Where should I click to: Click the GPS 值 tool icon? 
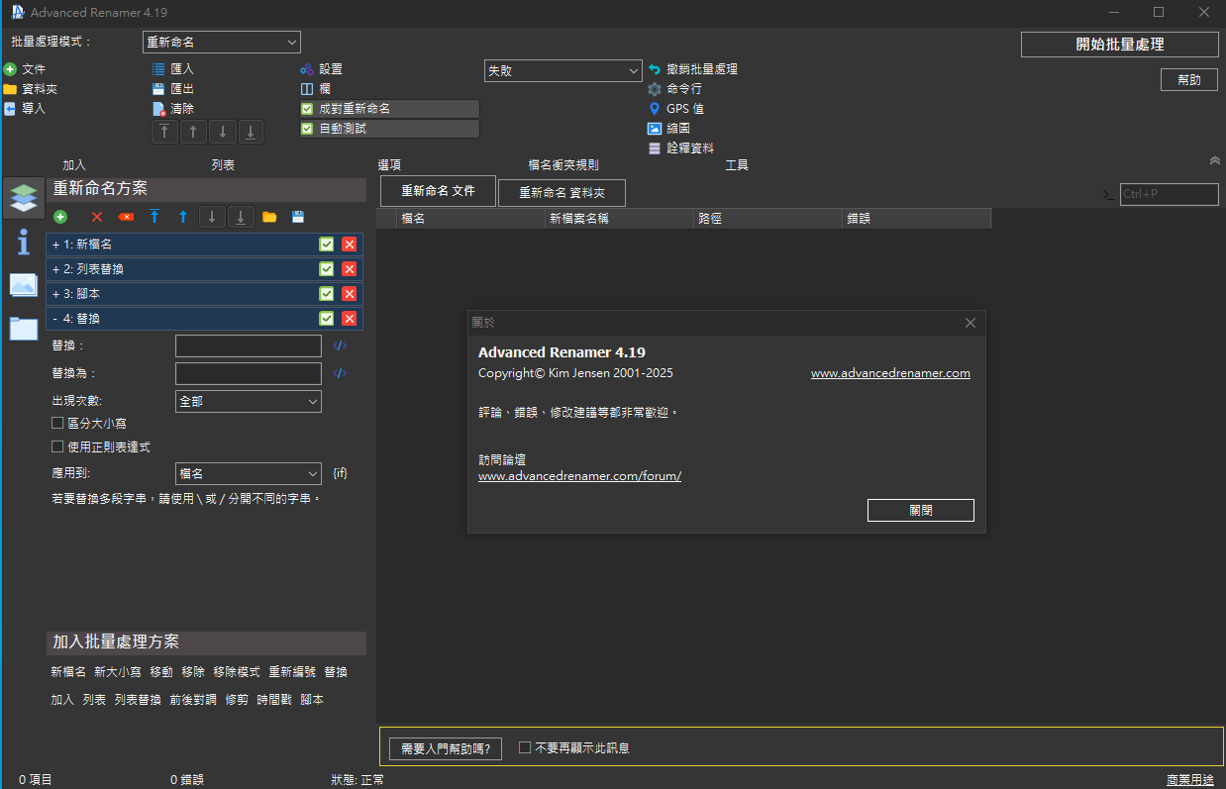654,109
